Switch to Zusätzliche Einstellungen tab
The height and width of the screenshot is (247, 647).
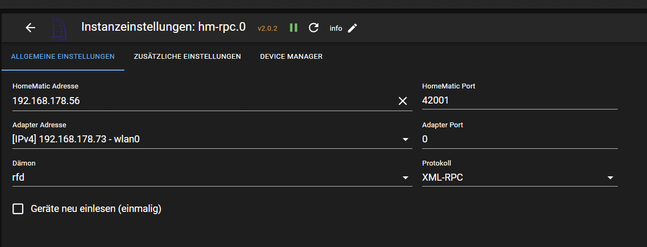coord(187,56)
